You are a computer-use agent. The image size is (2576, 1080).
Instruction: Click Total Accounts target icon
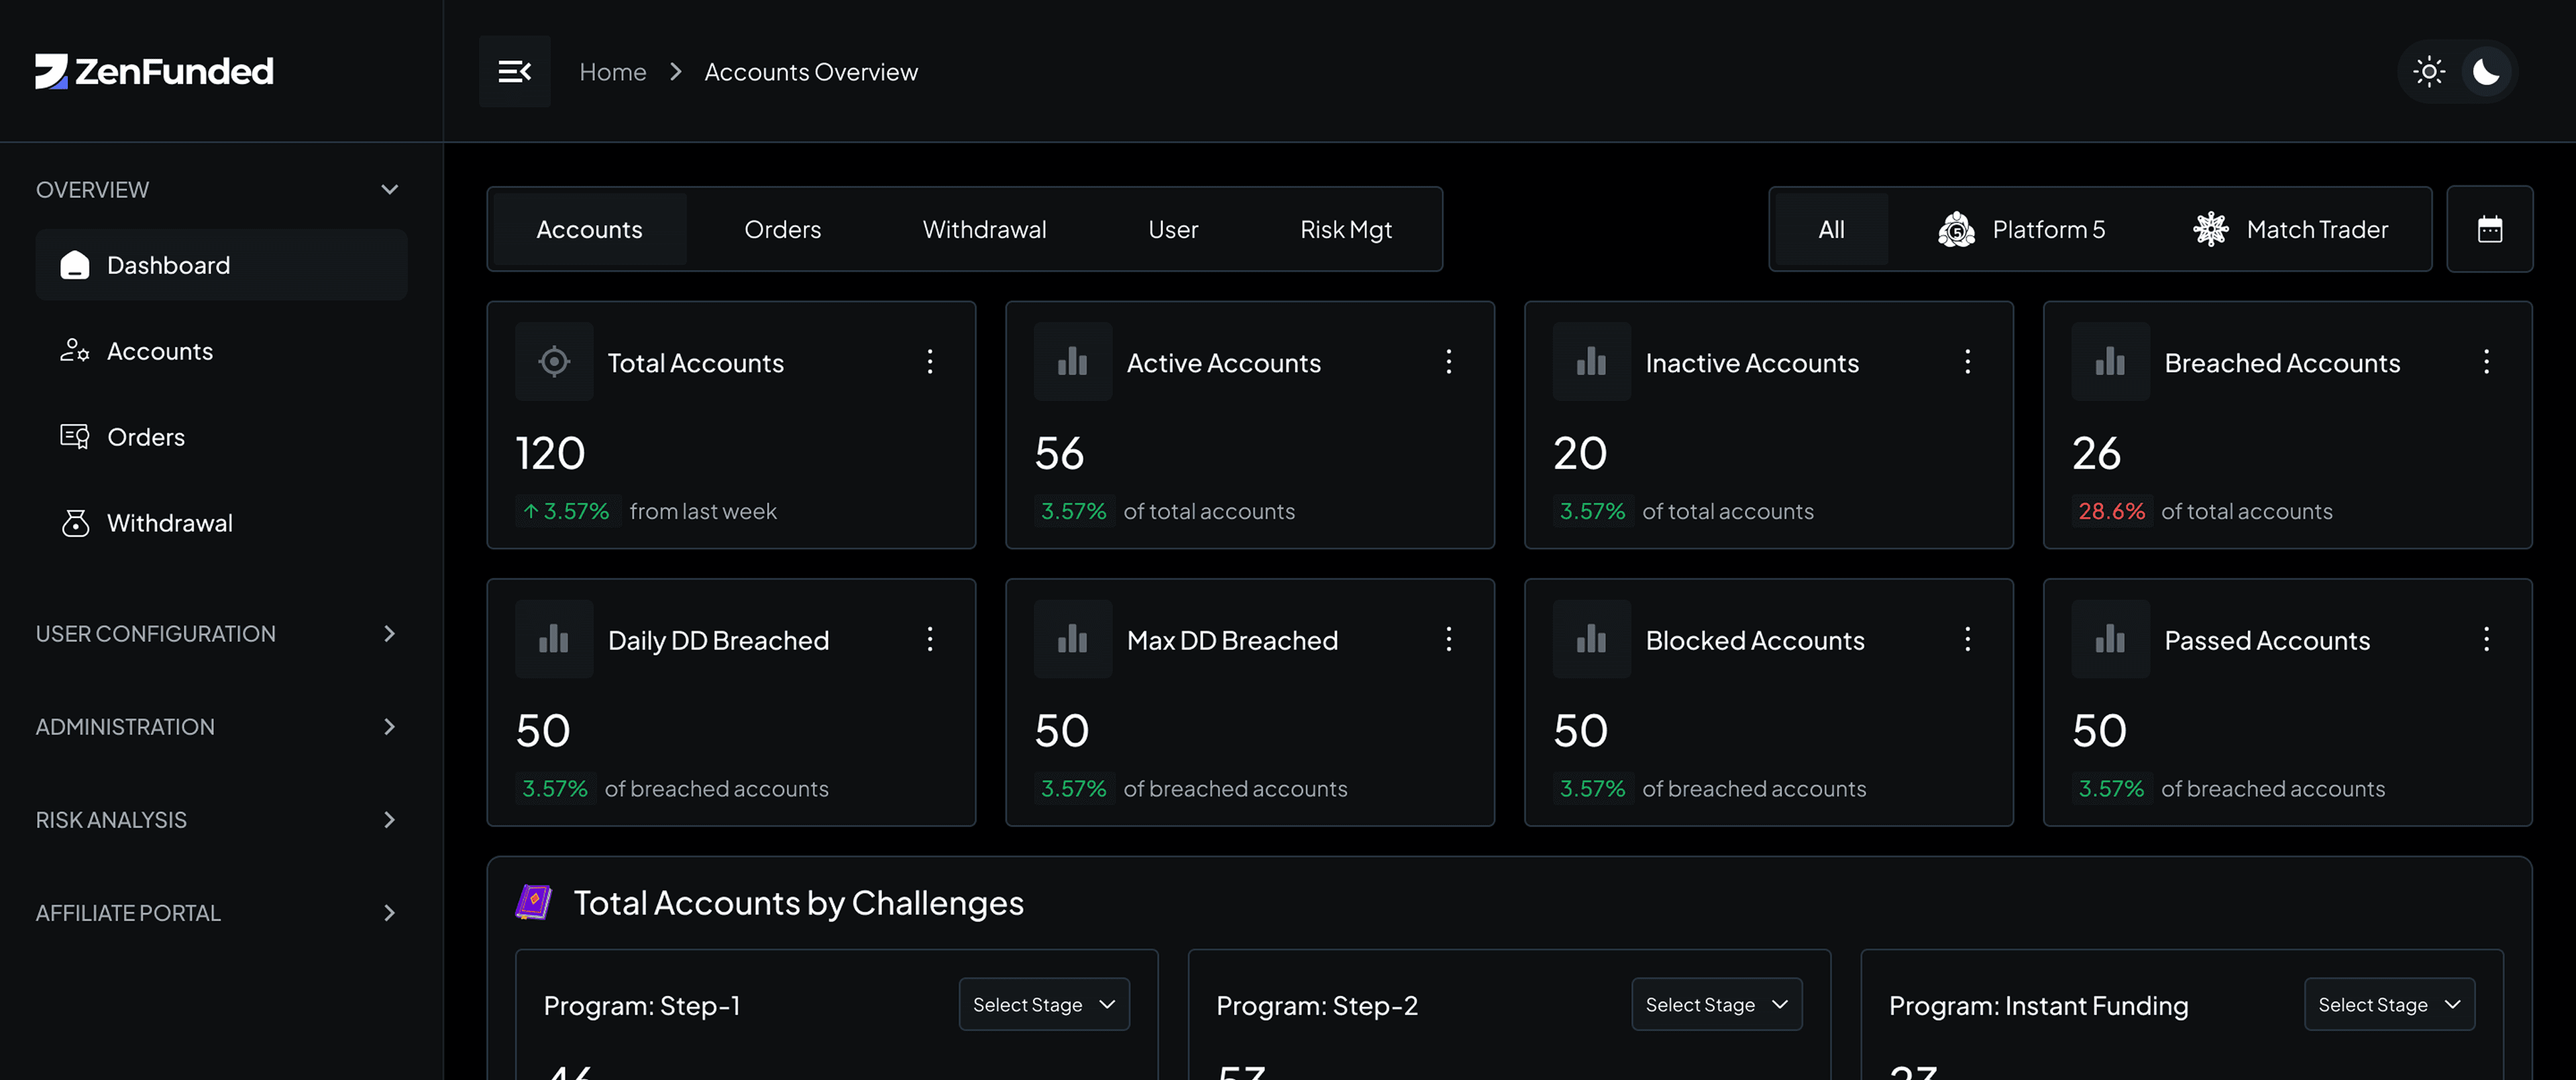(x=554, y=361)
